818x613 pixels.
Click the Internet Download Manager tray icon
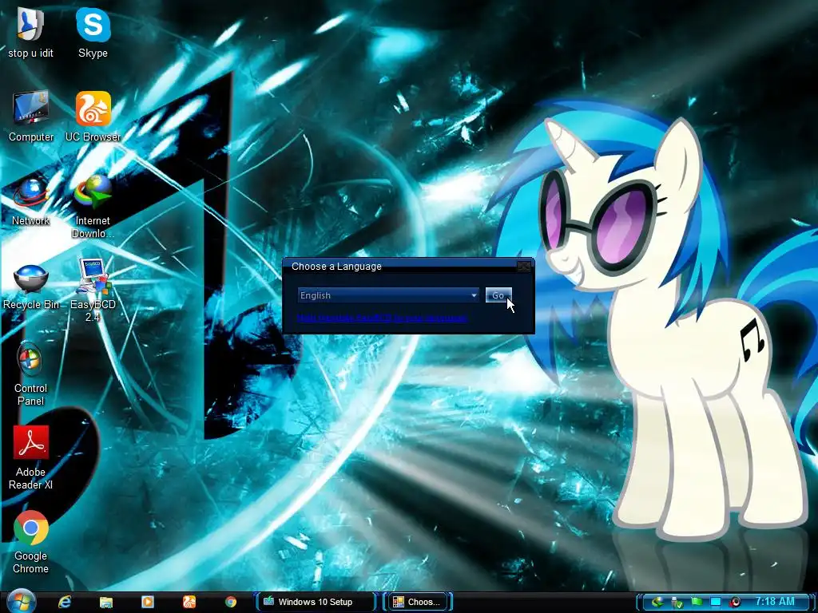coord(657,602)
